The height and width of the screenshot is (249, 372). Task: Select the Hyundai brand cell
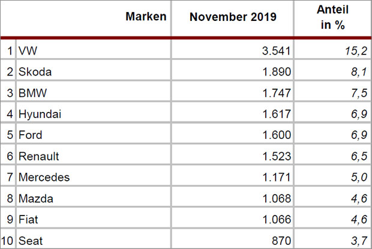coord(93,113)
